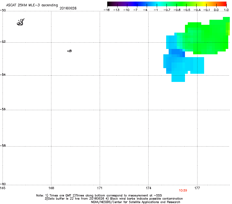232x204 pixels.
Task: Click the note line about the 22 hrs data buffer
Action: point(113,199)
